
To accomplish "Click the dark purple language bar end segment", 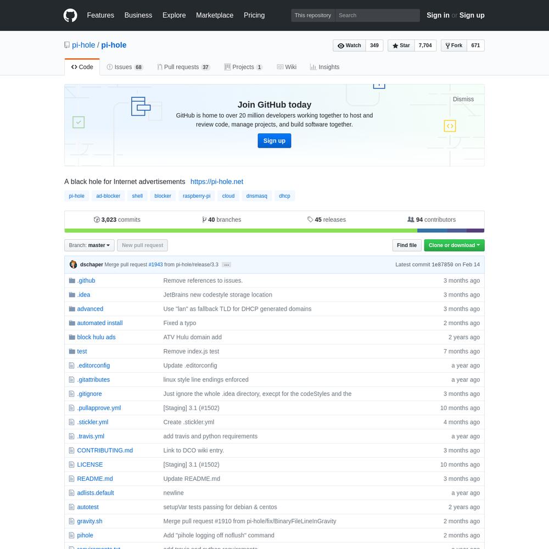I will pos(475,231).
